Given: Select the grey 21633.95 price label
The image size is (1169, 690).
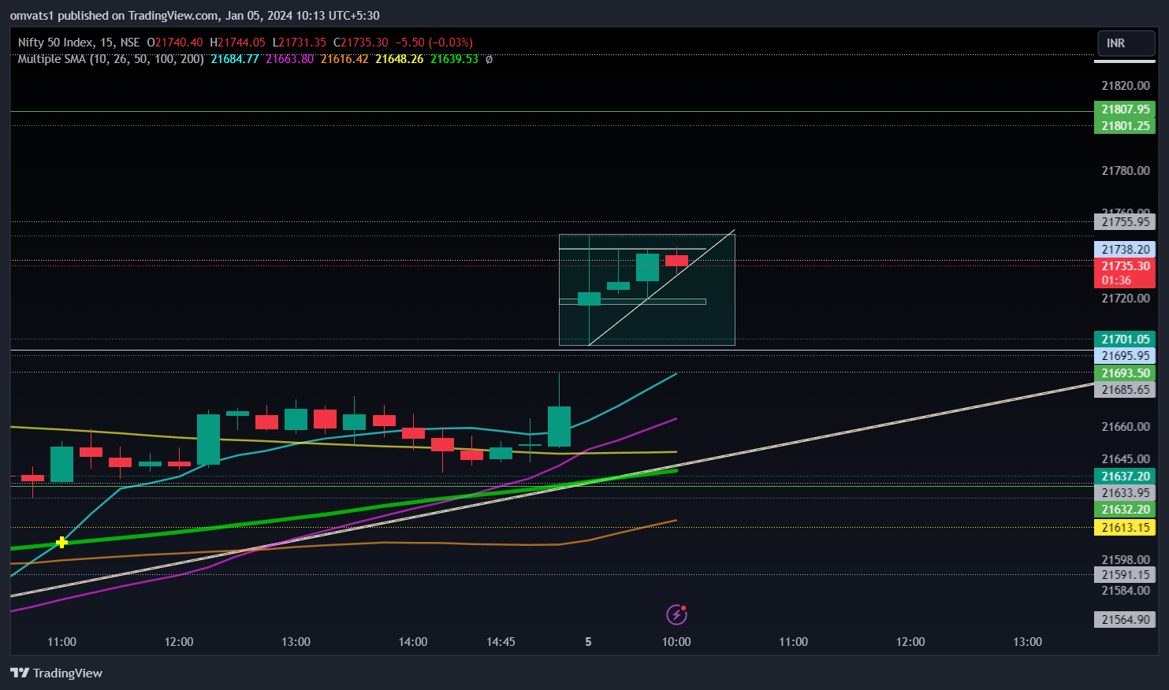Looking at the screenshot, I should tap(1125, 493).
